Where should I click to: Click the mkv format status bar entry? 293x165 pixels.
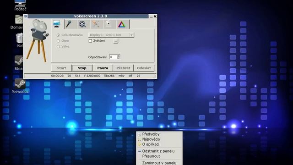(x=121, y=76)
